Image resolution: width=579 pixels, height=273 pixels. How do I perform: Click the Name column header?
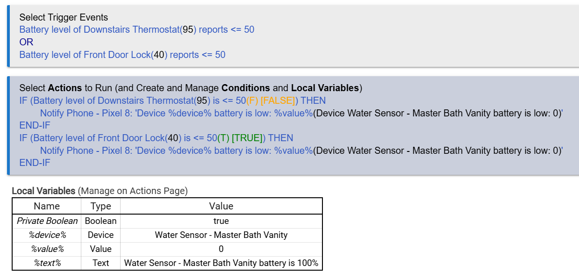[47, 206]
